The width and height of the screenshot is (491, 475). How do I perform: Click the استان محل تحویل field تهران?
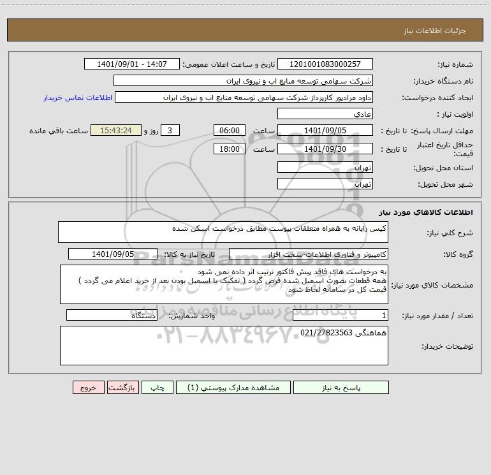[x=325, y=167]
